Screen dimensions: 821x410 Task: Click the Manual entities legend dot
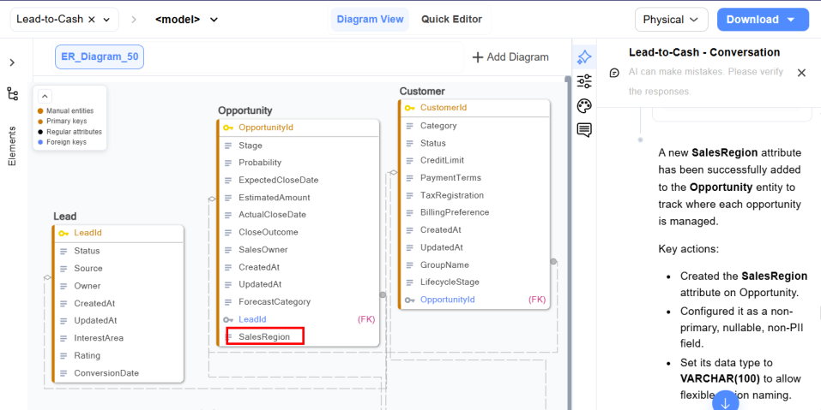pos(40,110)
